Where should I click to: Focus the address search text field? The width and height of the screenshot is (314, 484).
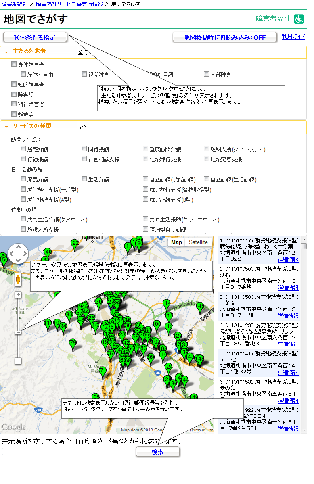66,451
